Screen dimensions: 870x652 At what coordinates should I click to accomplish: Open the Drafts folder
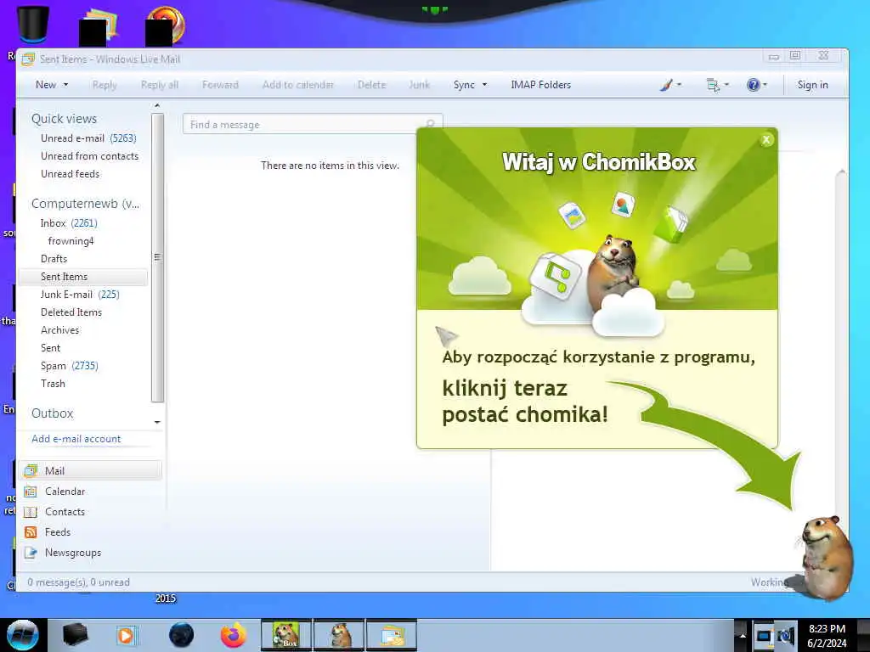click(54, 258)
